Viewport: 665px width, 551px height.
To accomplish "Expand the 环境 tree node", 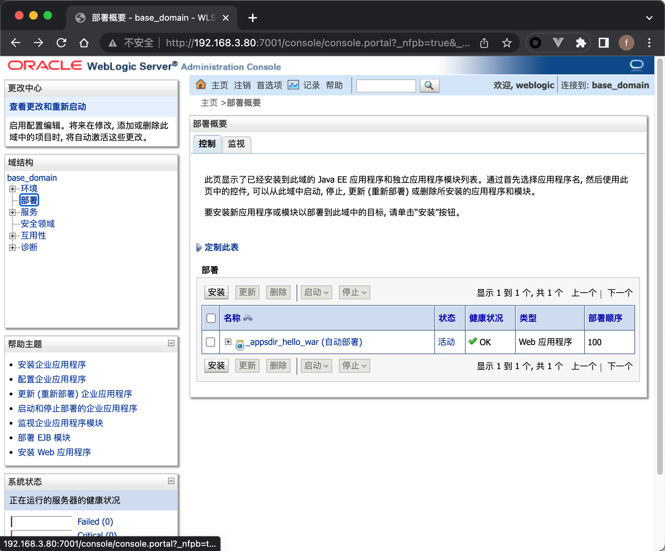I will point(12,189).
